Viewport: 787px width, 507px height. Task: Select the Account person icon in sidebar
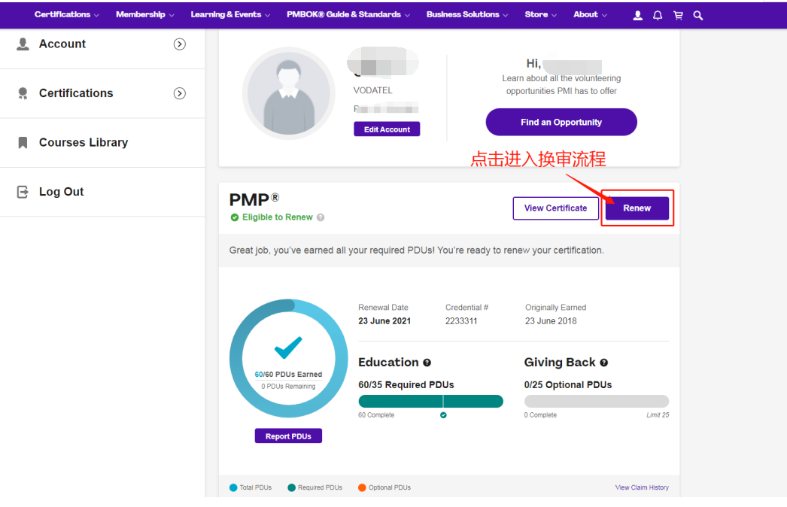21,44
